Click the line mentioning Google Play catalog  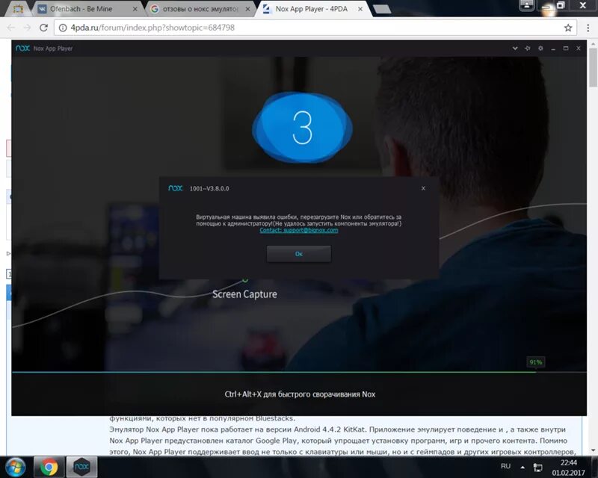[339, 441]
